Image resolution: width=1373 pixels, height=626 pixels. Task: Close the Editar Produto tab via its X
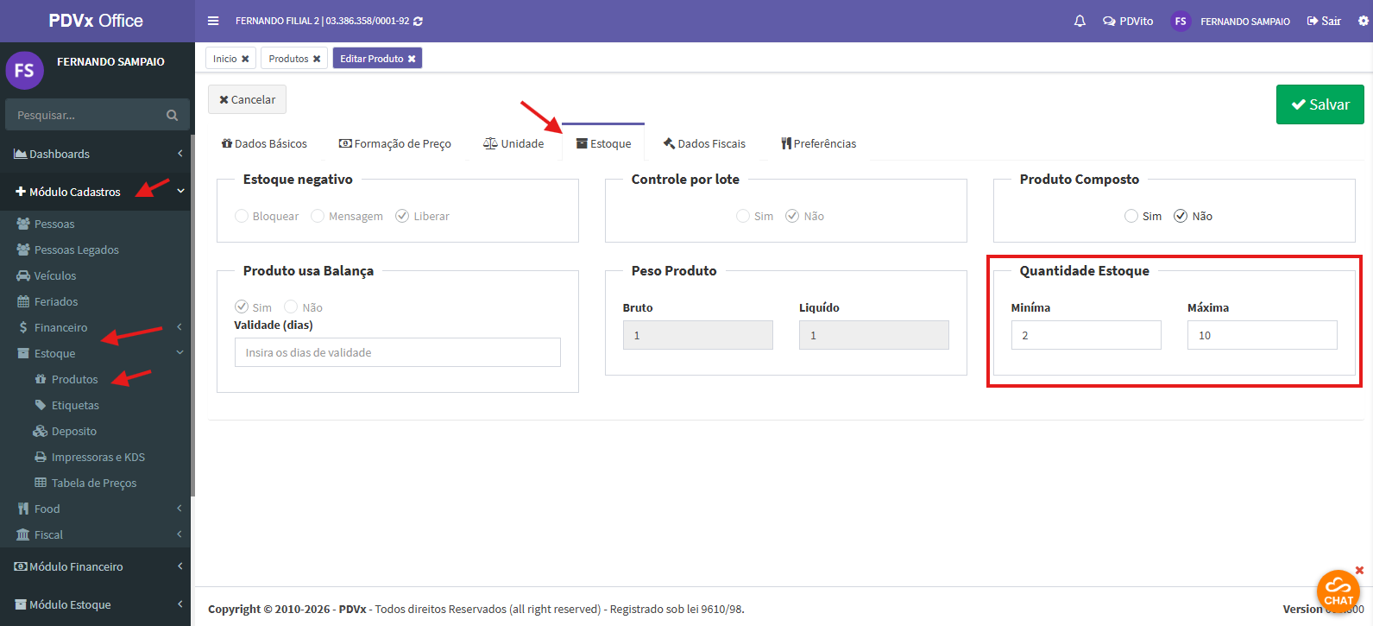pyautogui.click(x=412, y=59)
